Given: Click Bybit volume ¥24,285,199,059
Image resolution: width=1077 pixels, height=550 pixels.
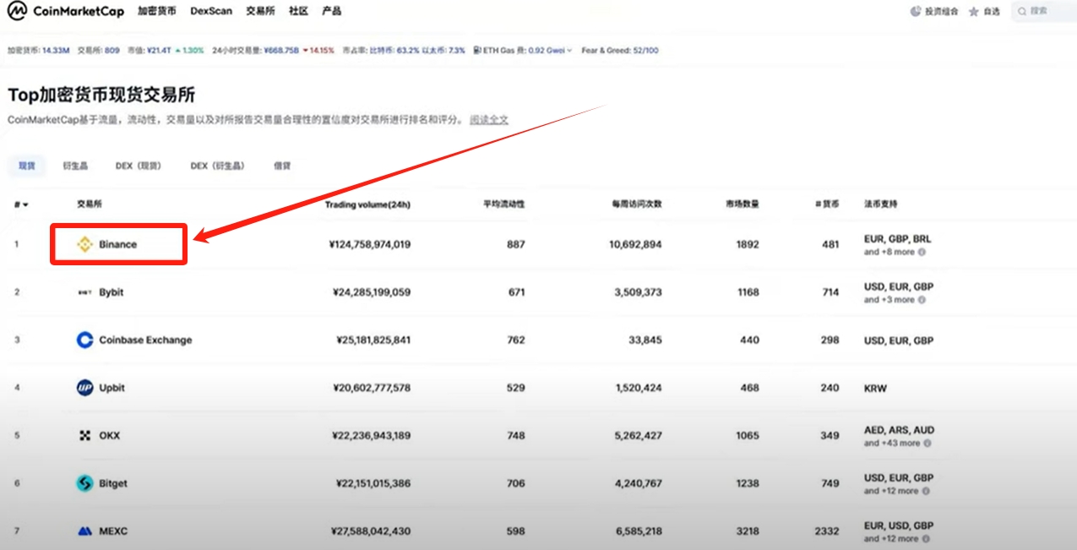Looking at the screenshot, I should tap(372, 292).
